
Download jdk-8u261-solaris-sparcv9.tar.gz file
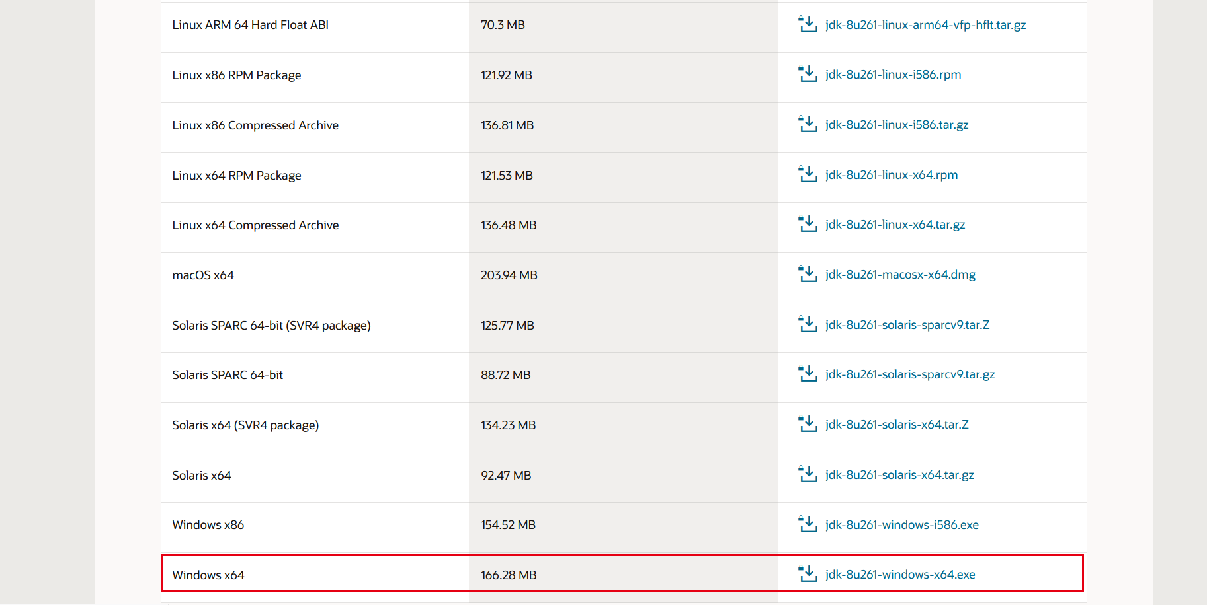point(909,374)
